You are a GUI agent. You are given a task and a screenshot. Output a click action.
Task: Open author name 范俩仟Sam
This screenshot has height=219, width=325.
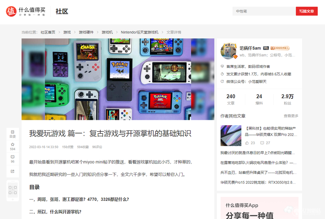coord(250,48)
